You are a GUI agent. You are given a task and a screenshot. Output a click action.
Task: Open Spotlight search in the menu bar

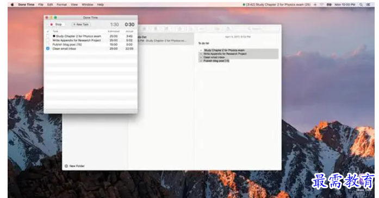361,4
